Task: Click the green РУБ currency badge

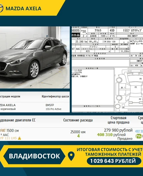Action: [138, 136]
